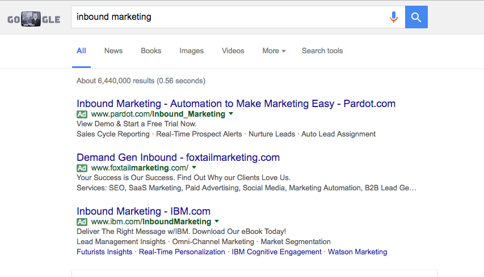The width and height of the screenshot is (484, 277).
Task: Click inside the search input field
Action: 227,17
